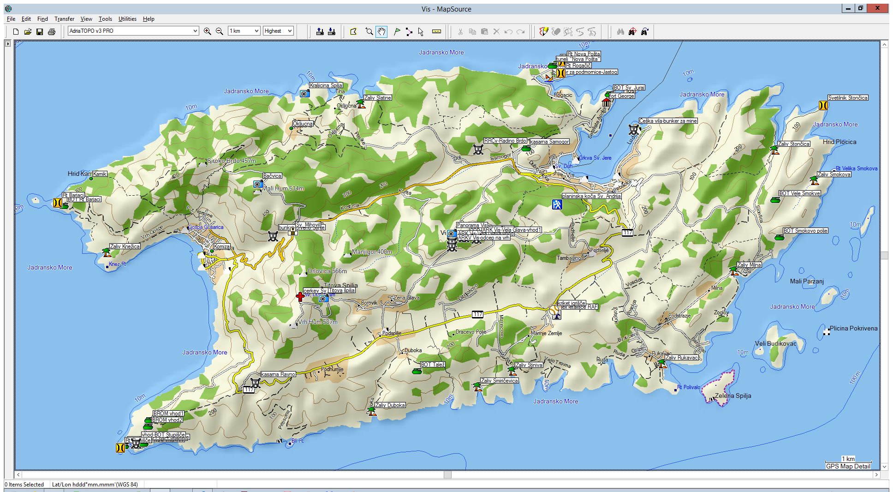Select the 'Zaliv Knežica' waypoint label

[x=125, y=246]
